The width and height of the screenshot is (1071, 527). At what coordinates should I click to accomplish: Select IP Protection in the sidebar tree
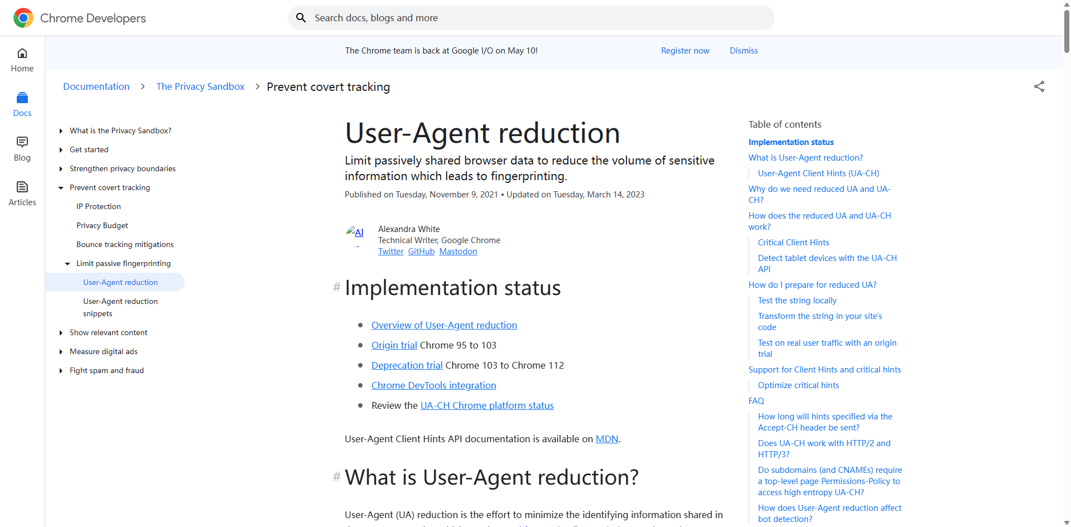click(99, 206)
